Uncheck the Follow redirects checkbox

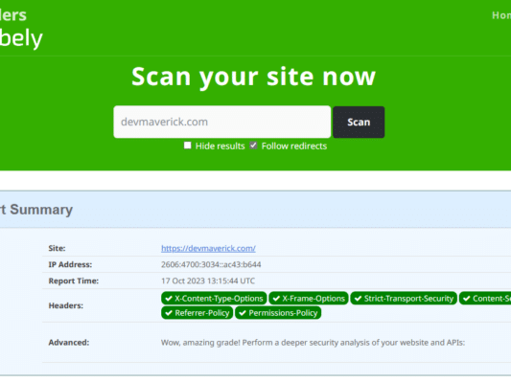pyautogui.click(x=253, y=146)
